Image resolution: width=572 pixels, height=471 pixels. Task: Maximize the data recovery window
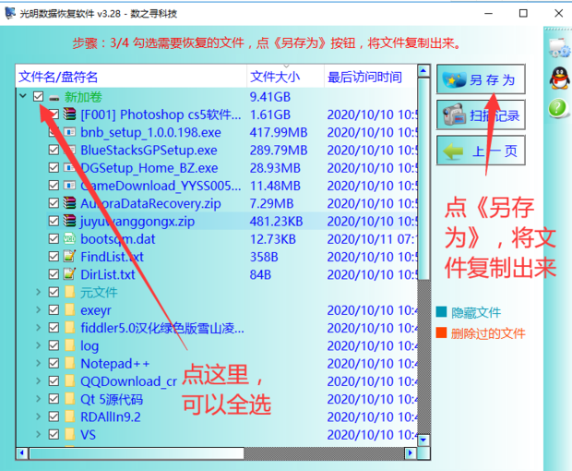[523, 13]
